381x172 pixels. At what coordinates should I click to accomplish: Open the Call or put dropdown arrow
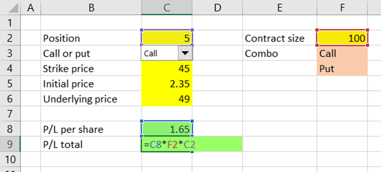tap(185, 53)
